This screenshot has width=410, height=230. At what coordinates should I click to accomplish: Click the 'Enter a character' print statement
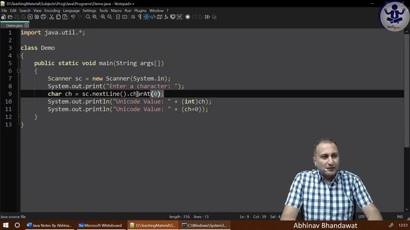(x=116, y=86)
